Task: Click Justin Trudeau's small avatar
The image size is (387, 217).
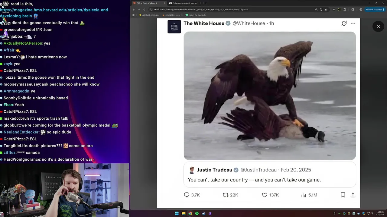Action: [x=192, y=170]
